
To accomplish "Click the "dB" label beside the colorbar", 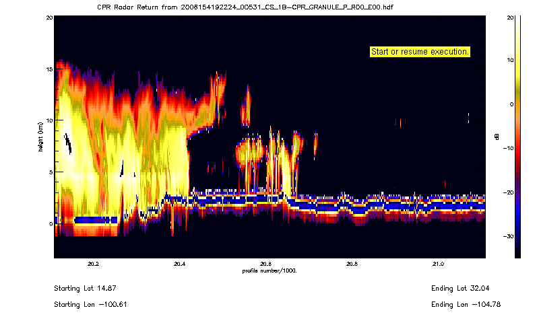I will 497,137.
